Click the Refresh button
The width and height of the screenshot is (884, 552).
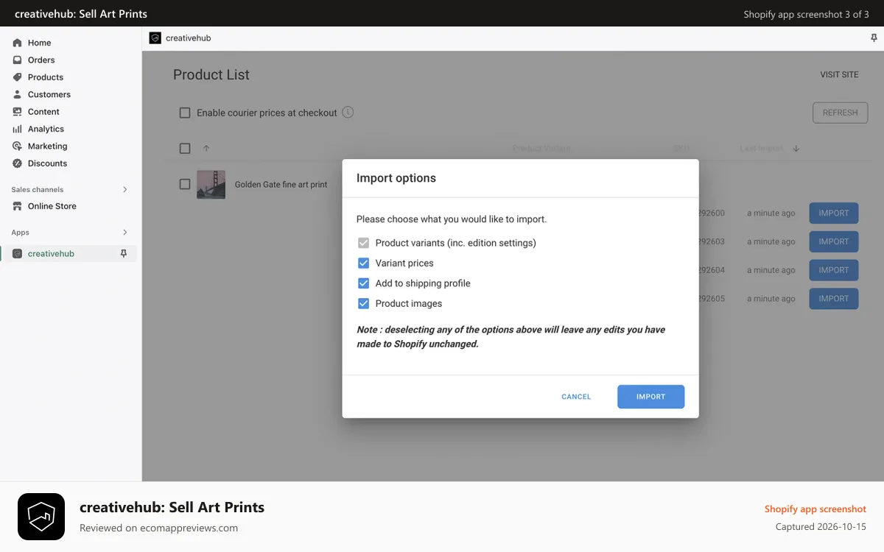(841, 113)
